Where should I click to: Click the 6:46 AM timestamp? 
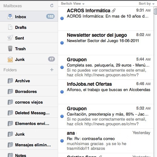click(143, 84)
